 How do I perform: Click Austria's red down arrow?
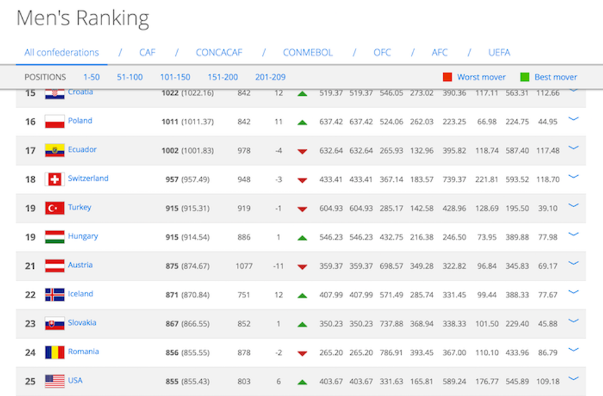[x=302, y=267]
